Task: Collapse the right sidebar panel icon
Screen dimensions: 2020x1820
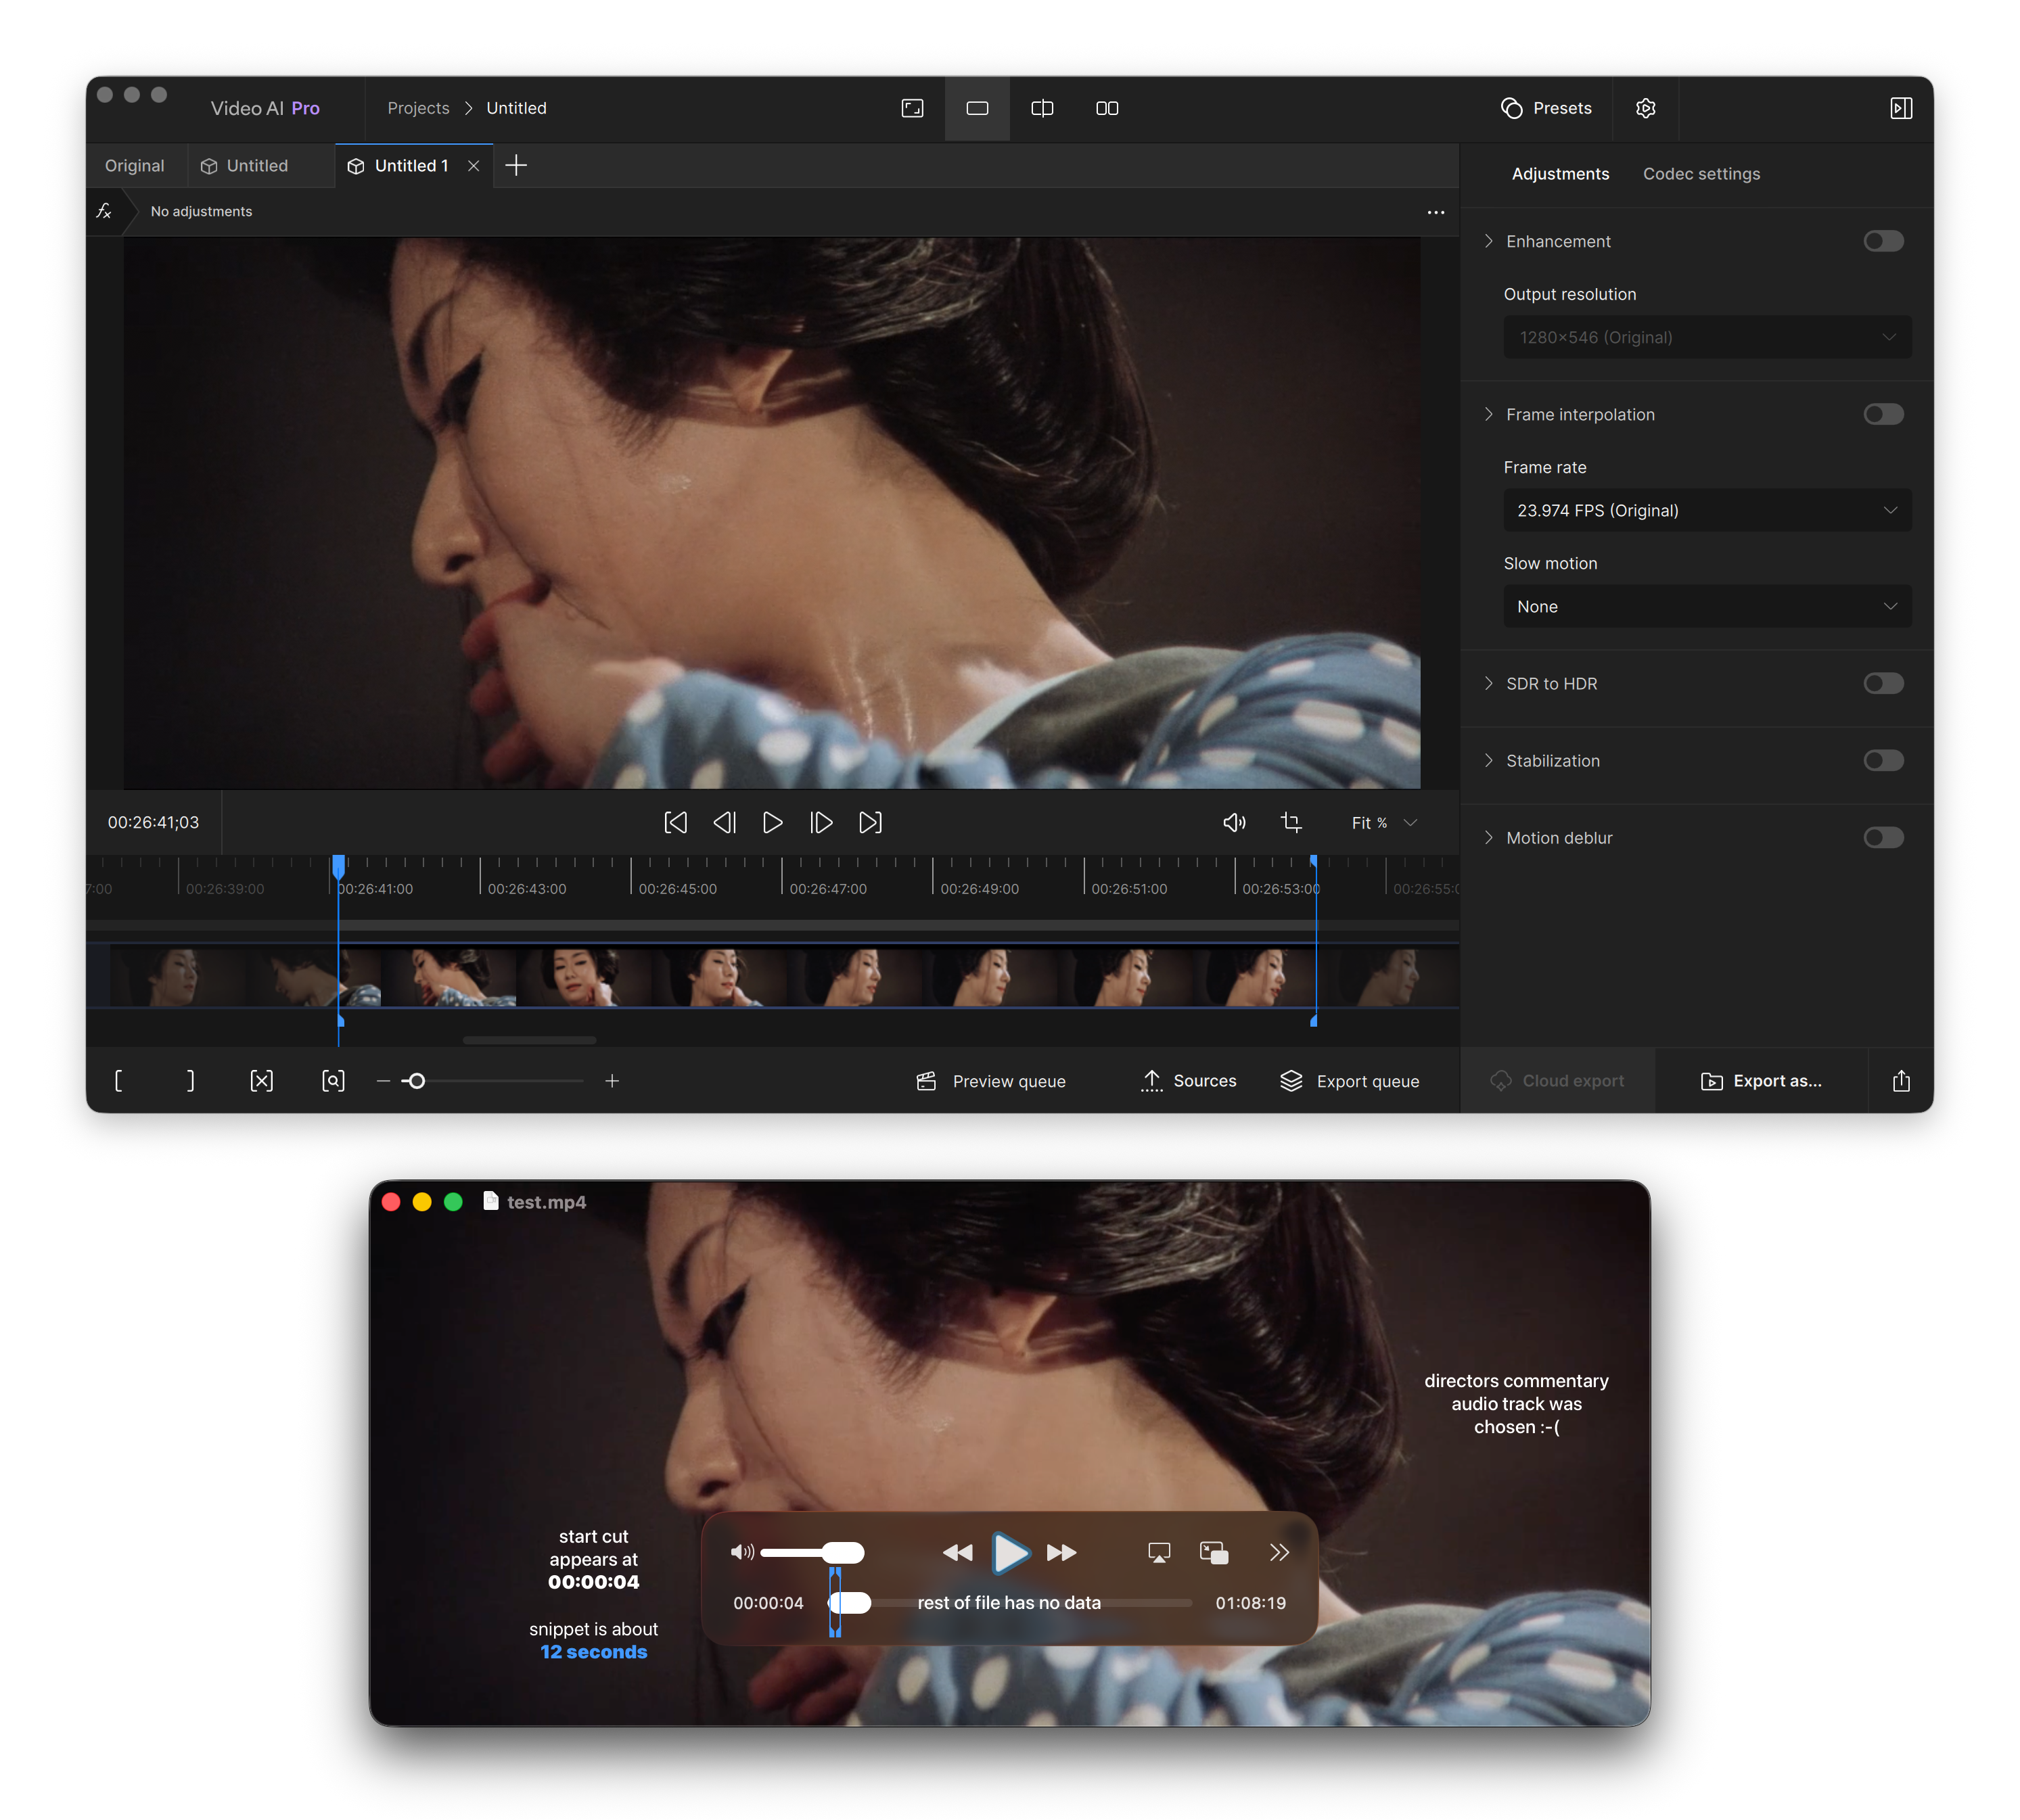Action: (1901, 108)
